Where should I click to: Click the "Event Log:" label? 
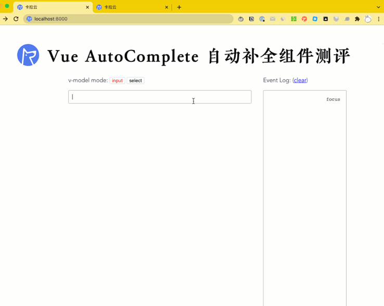point(277,80)
